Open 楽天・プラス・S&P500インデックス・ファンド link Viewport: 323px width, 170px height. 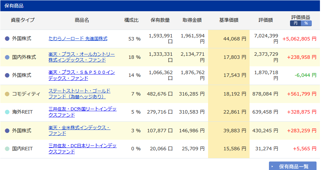[82, 75]
